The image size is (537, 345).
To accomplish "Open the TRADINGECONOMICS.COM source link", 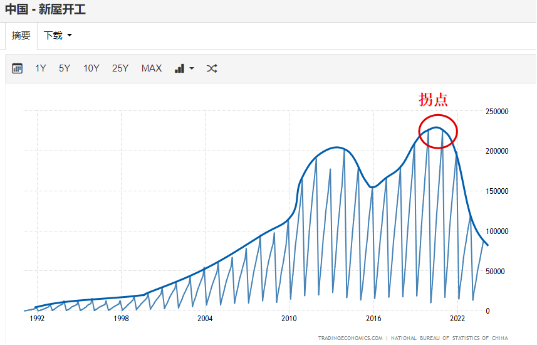I will [350, 338].
